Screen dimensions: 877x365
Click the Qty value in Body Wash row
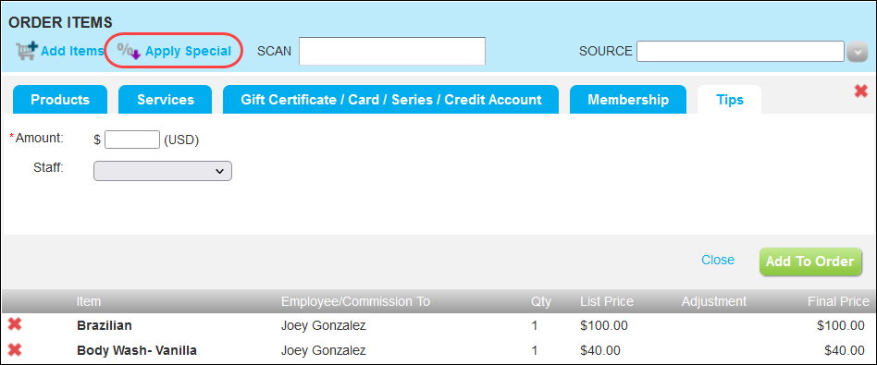coord(534,351)
